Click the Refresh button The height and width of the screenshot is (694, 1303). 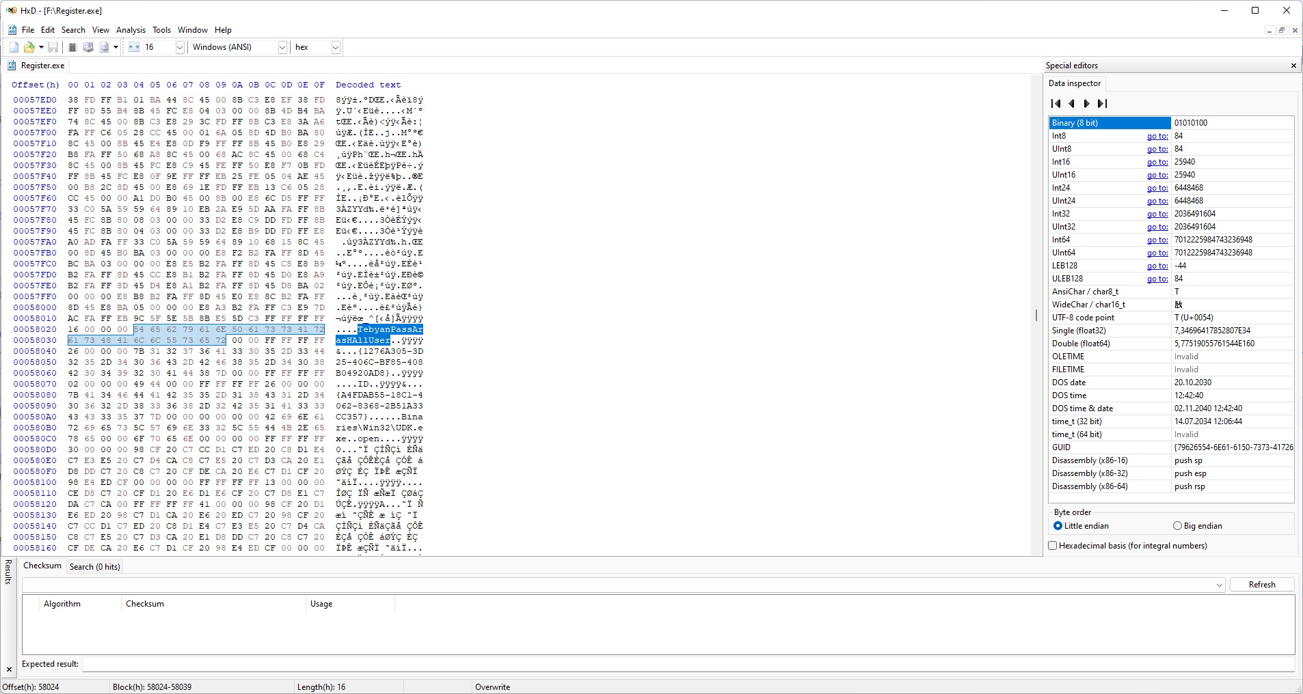pos(1262,585)
